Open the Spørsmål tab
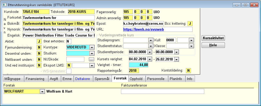 102,79
